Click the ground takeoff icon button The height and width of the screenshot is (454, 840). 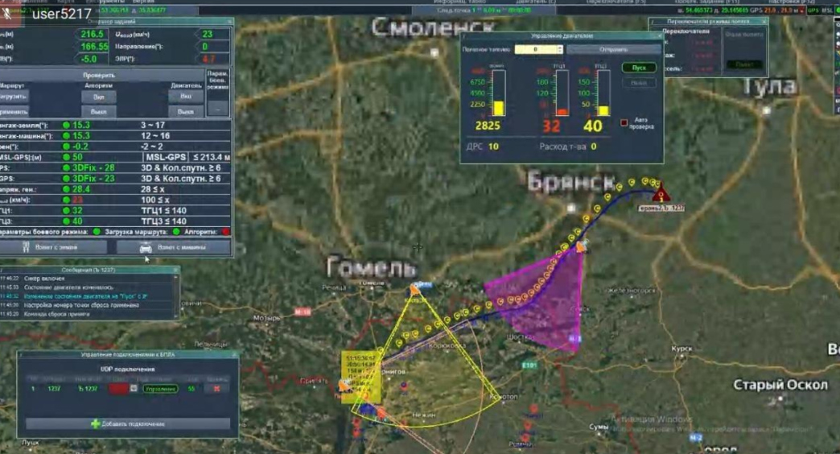coord(25,248)
